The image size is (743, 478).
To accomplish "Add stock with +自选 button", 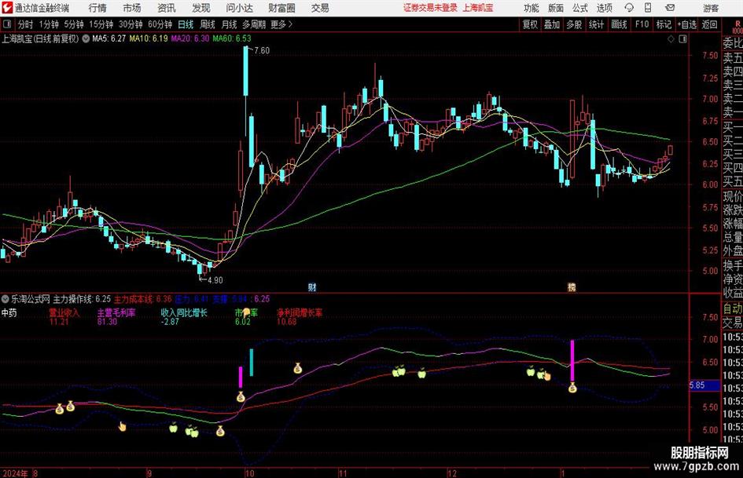I will coord(687,24).
